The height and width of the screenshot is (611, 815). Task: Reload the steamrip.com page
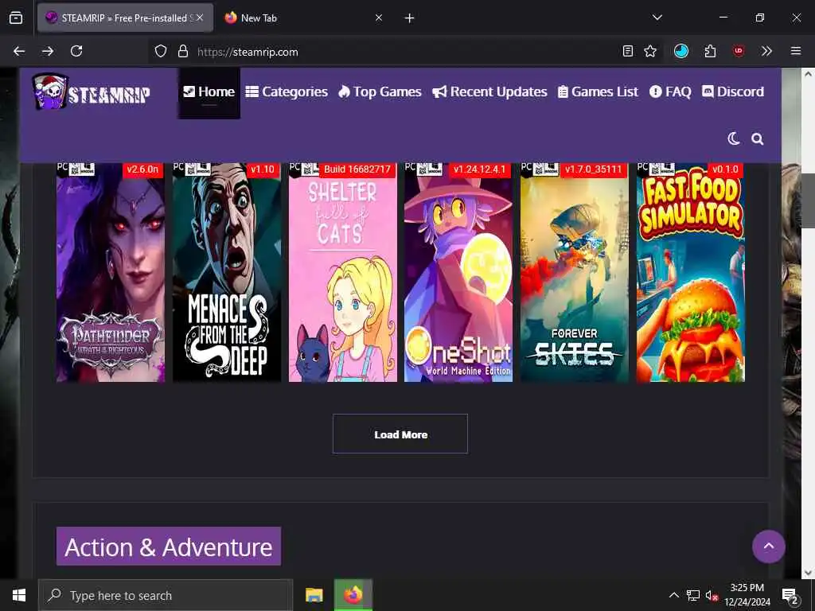click(76, 51)
